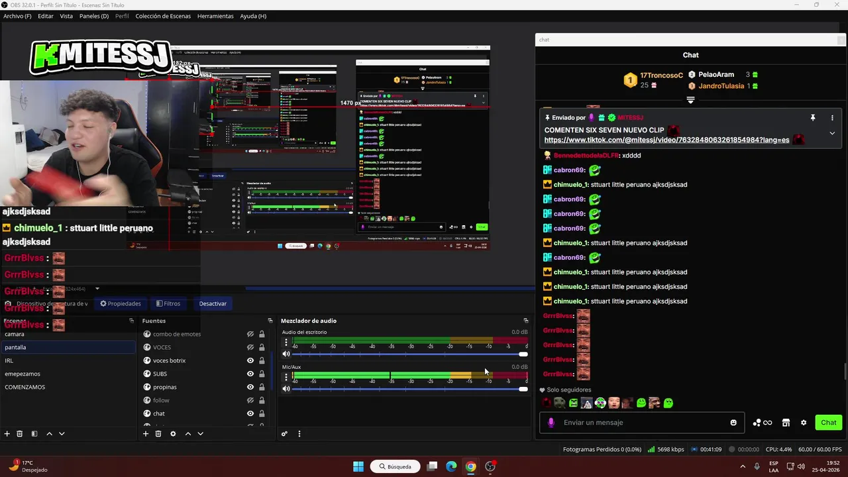Unlock the SUBS source lock
This screenshot has width=848, height=477.
pos(262,374)
